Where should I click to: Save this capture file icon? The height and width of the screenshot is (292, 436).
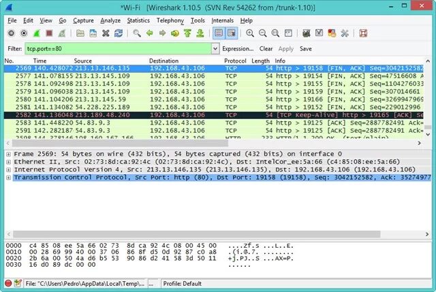[x=93, y=33]
